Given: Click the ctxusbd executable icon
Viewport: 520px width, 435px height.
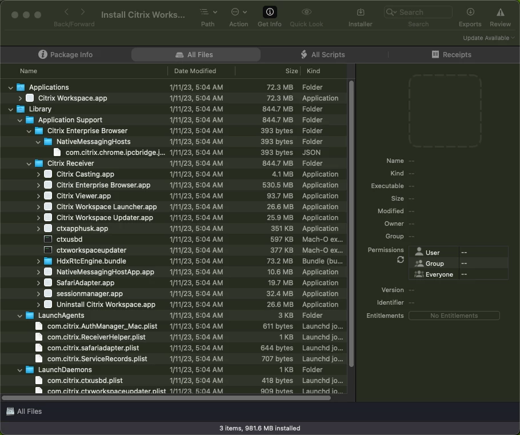Looking at the screenshot, I should coord(48,240).
